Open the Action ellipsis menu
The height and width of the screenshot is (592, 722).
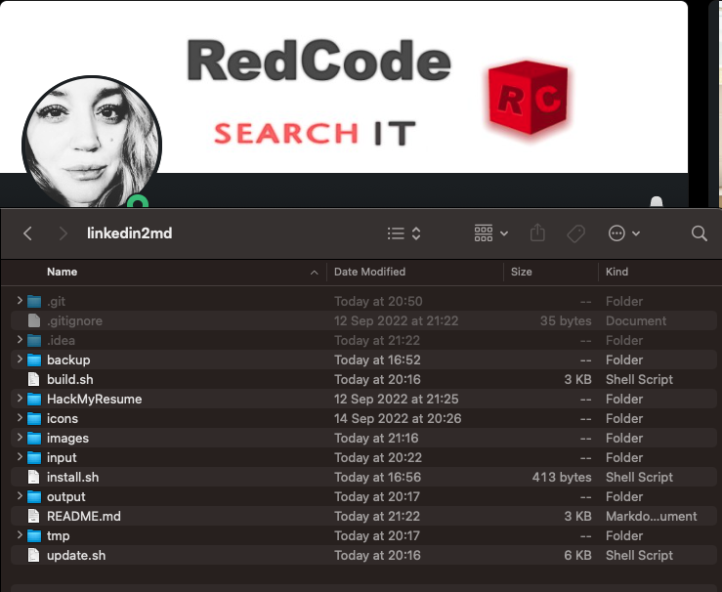(623, 233)
